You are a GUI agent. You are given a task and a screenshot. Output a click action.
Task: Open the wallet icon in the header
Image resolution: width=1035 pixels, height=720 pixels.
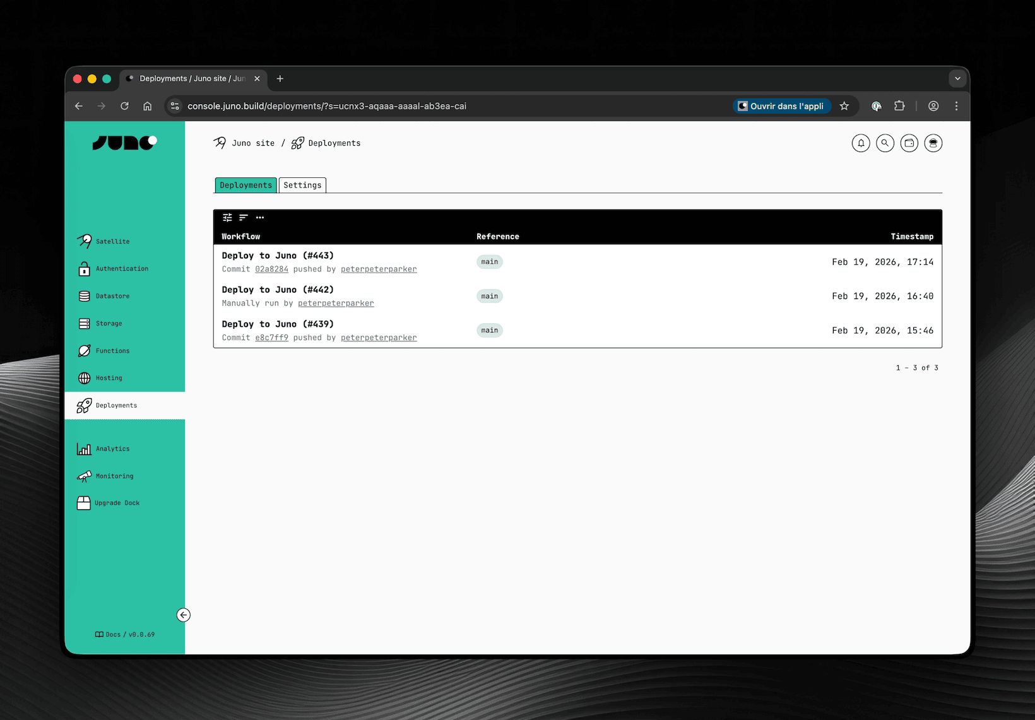[x=909, y=143]
